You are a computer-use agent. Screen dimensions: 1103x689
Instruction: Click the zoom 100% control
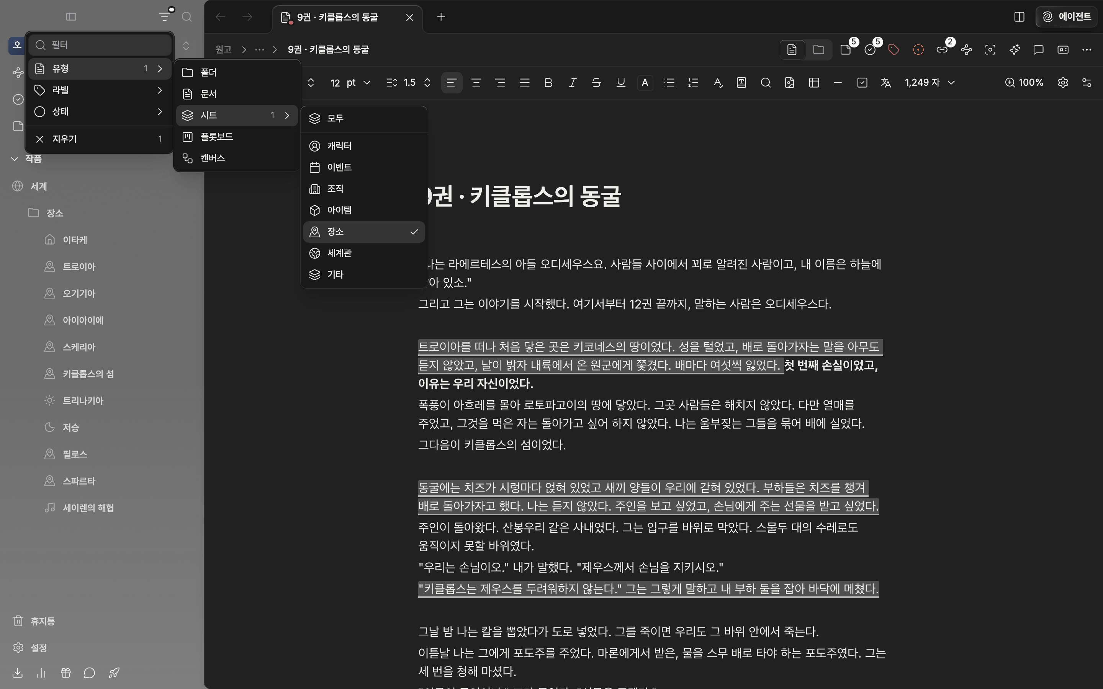tap(1024, 82)
